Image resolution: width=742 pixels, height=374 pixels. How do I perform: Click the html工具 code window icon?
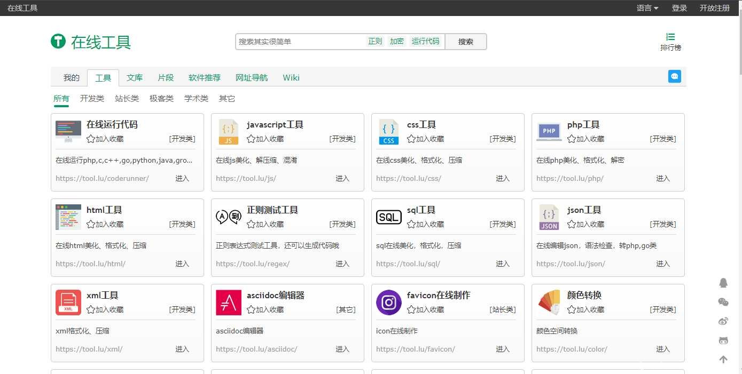(68, 217)
